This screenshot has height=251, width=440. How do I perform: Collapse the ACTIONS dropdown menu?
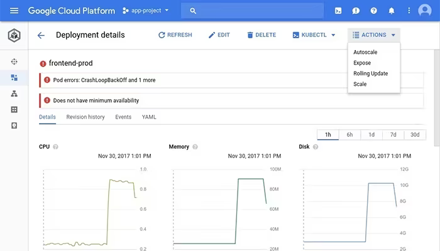[x=374, y=35]
